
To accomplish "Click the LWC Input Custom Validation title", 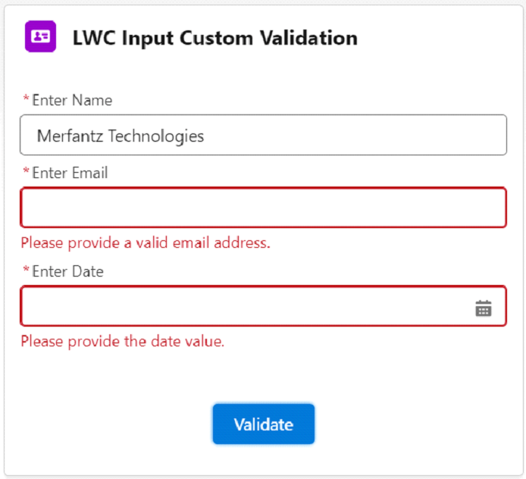I will (x=215, y=38).
